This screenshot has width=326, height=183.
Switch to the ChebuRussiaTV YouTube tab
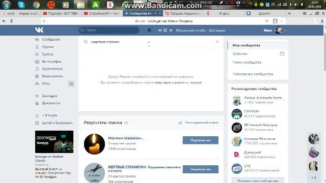102,14
